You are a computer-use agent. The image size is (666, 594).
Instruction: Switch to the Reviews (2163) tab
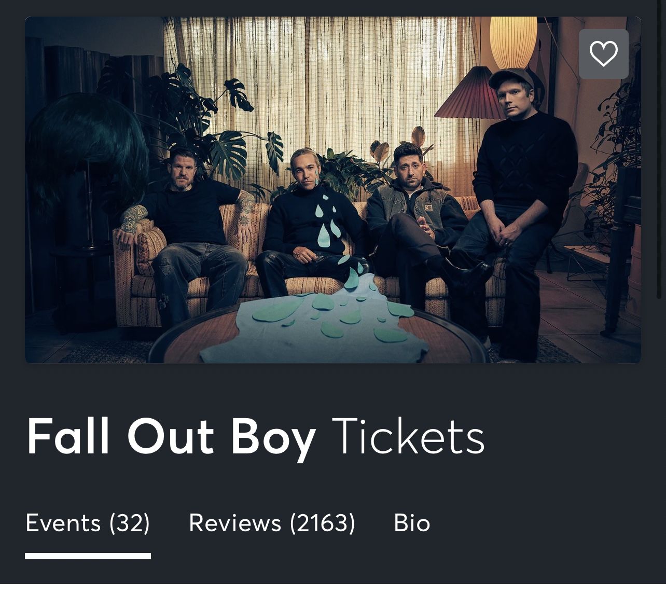tap(272, 522)
